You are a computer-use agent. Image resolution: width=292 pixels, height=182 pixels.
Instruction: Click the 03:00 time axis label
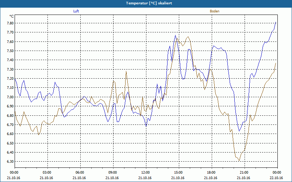point(47,173)
